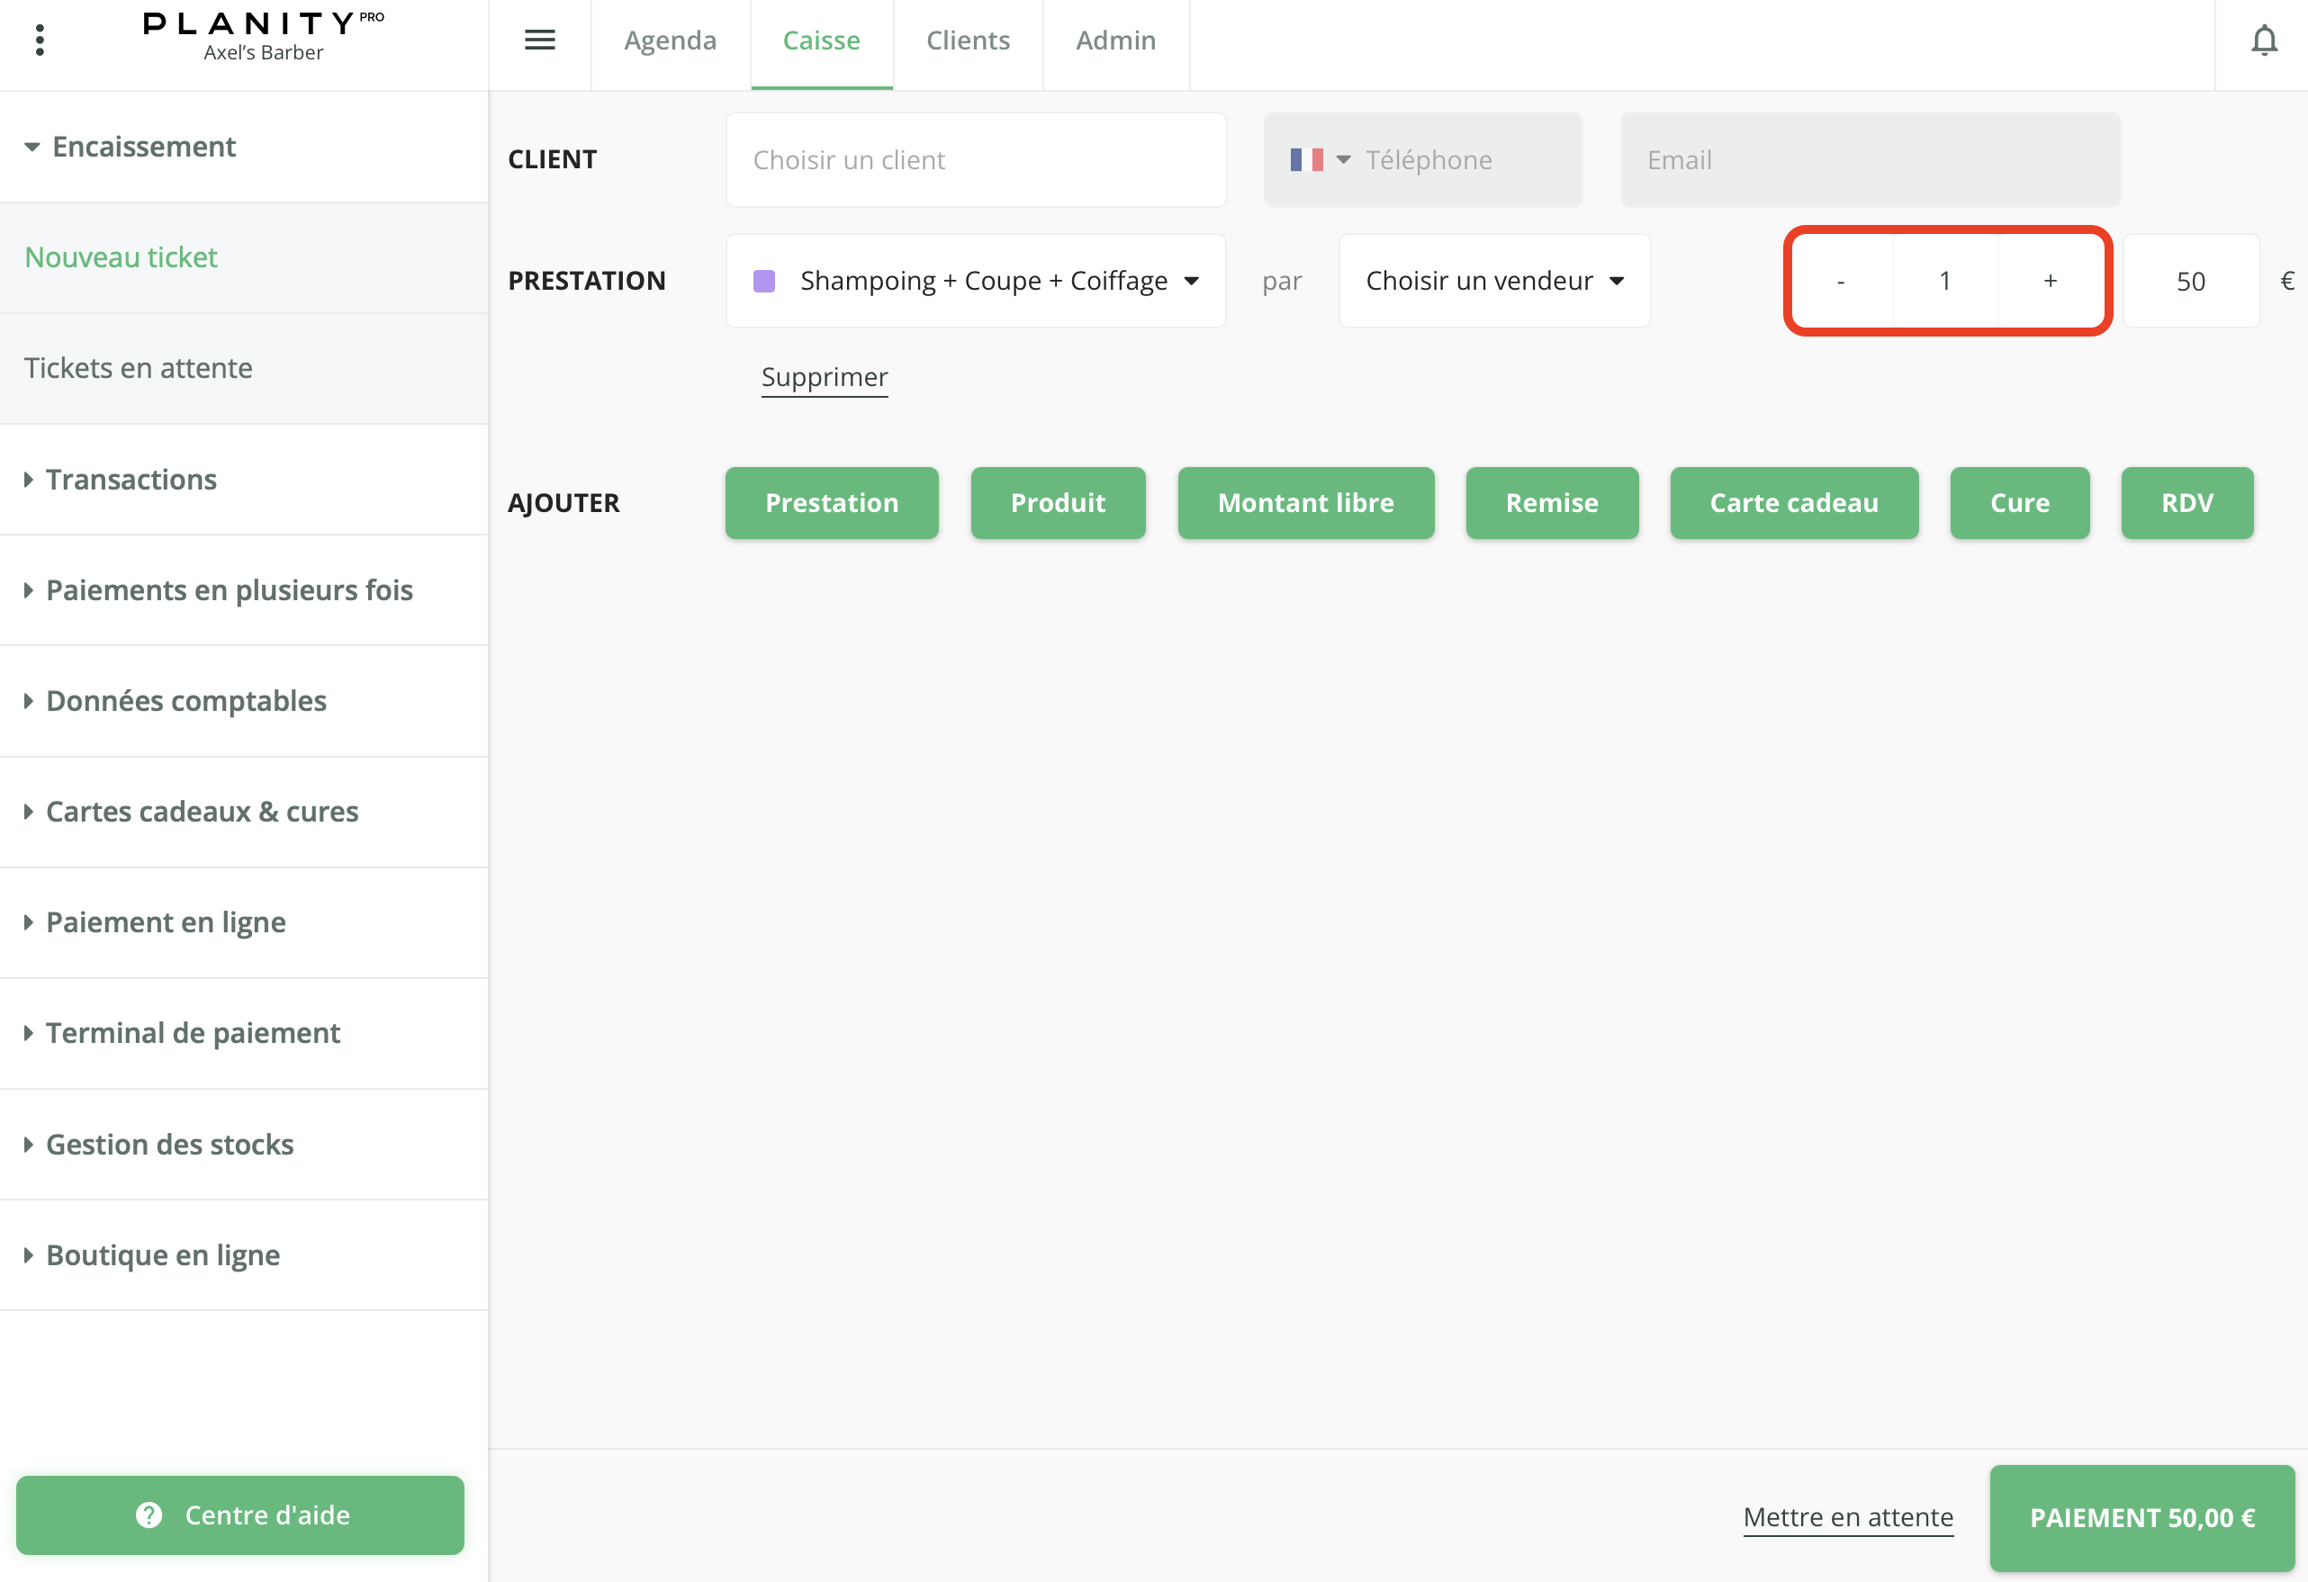
Task: Click the purple prestation color square
Action: click(x=763, y=281)
